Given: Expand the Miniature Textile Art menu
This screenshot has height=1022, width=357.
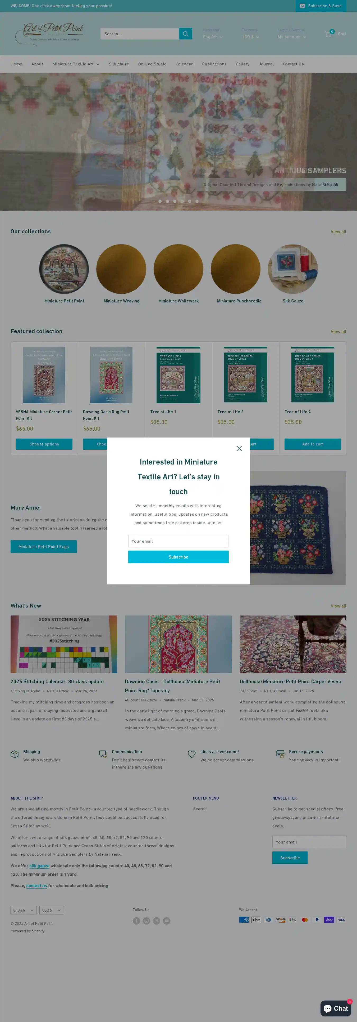Looking at the screenshot, I should pos(76,64).
